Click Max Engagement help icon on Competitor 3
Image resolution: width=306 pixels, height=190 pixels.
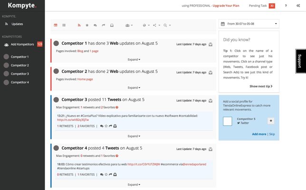coord(117,107)
